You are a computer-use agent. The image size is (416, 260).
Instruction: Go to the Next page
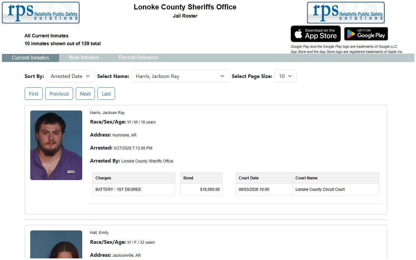85,94
